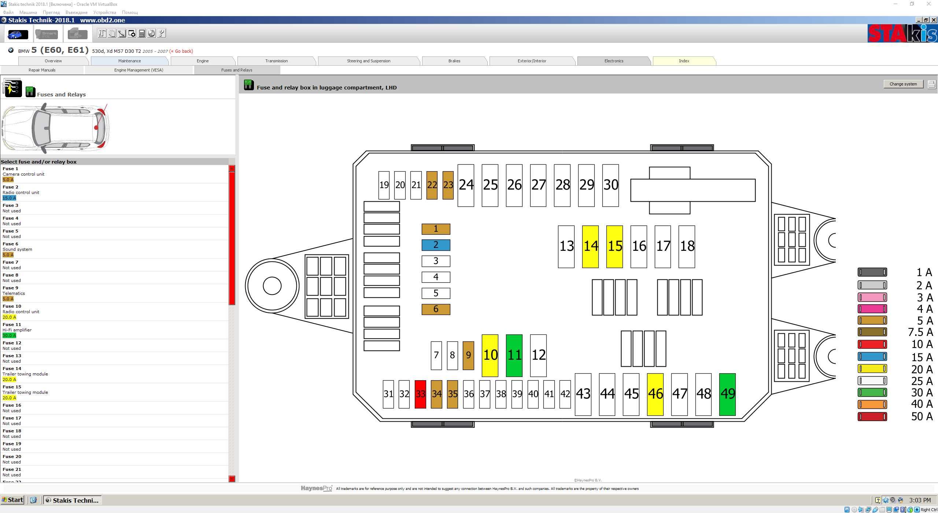
Task: Click the globe toolbar icon
Action: tap(152, 33)
